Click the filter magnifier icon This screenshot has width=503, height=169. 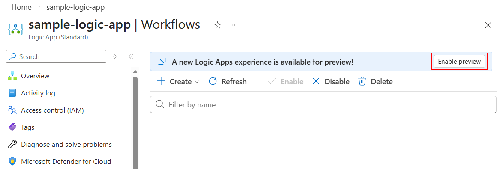(x=159, y=104)
